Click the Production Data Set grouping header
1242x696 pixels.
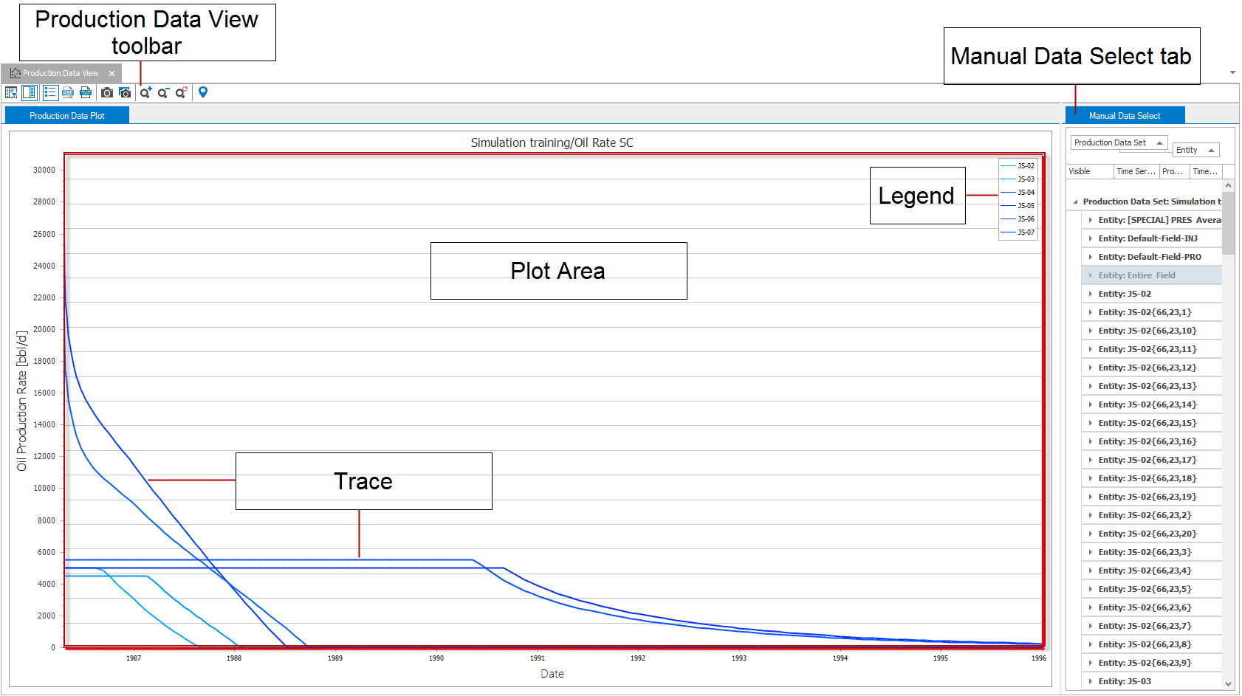(1117, 142)
